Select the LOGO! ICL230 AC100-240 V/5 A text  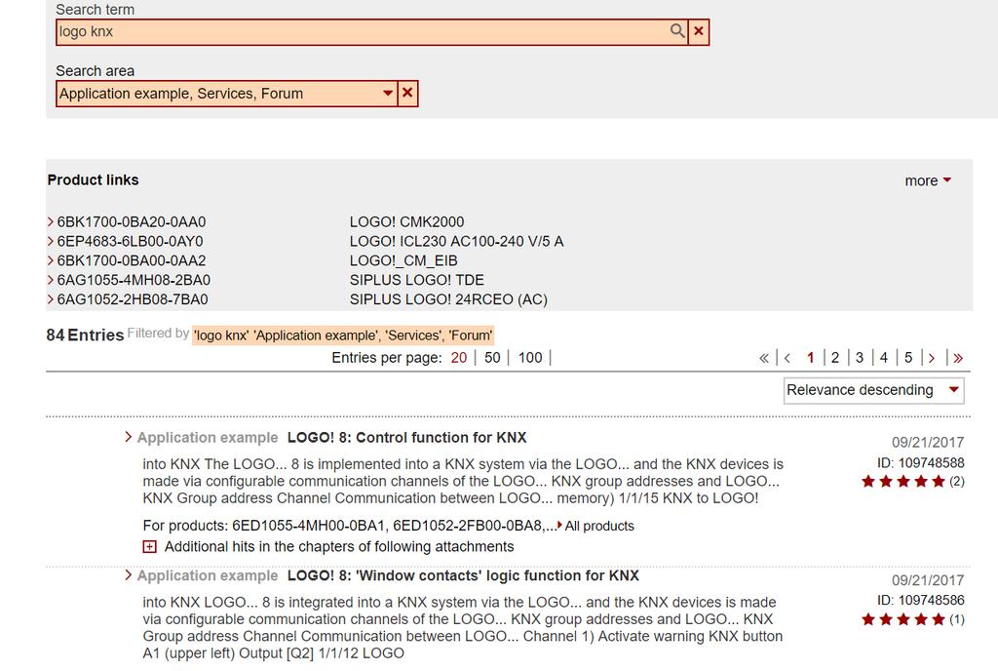[x=456, y=241]
